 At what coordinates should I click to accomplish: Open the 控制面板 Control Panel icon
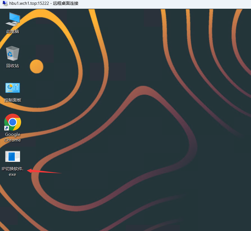pos(13,88)
